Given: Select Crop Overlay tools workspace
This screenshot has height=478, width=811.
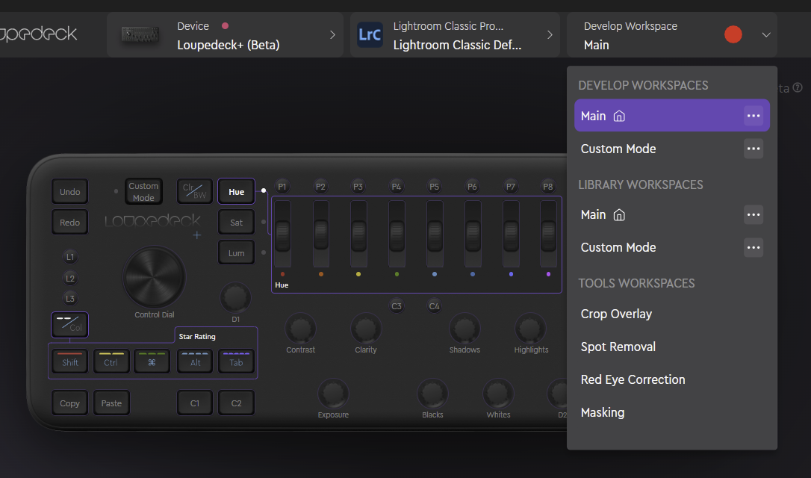Looking at the screenshot, I should (x=616, y=314).
